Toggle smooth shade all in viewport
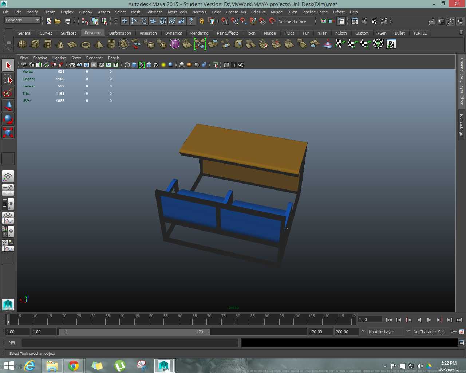The image size is (466, 373). pos(134,65)
